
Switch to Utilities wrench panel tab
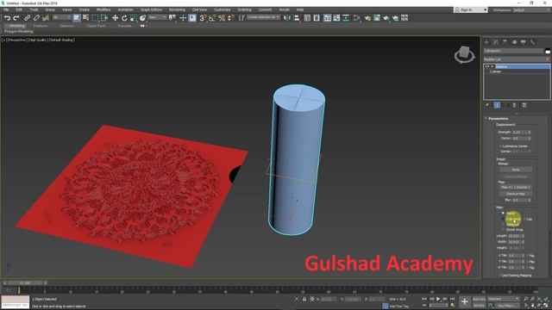pyautogui.click(x=533, y=42)
